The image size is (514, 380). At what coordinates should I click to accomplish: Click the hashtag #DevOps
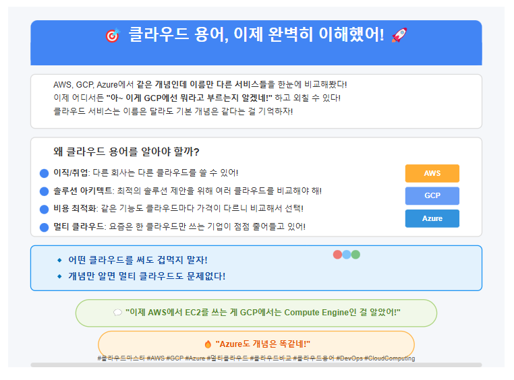pyautogui.click(x=349, y=358)
